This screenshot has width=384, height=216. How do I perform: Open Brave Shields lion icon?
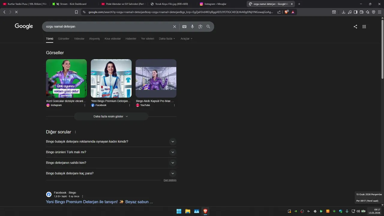coord(286,12)
